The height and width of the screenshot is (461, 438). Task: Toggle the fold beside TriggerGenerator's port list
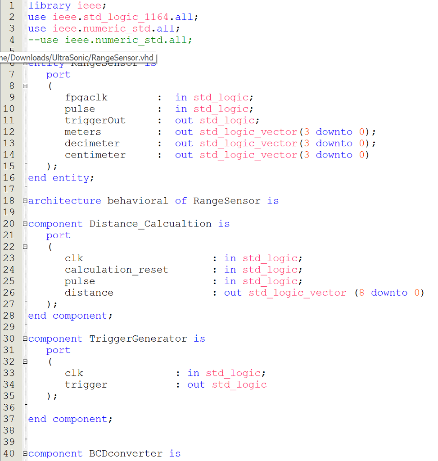click(25, 362)
